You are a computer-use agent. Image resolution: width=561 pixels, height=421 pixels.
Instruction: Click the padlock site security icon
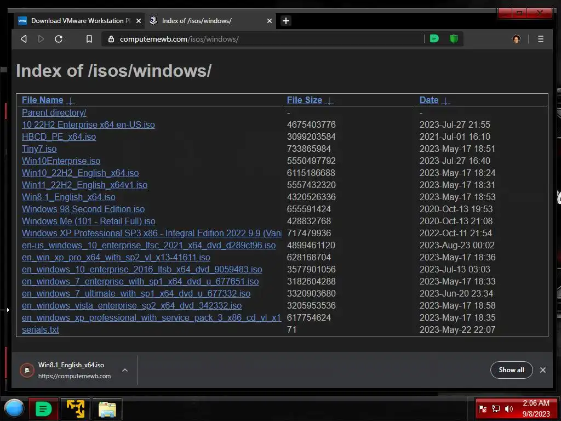tap(111, 39)
